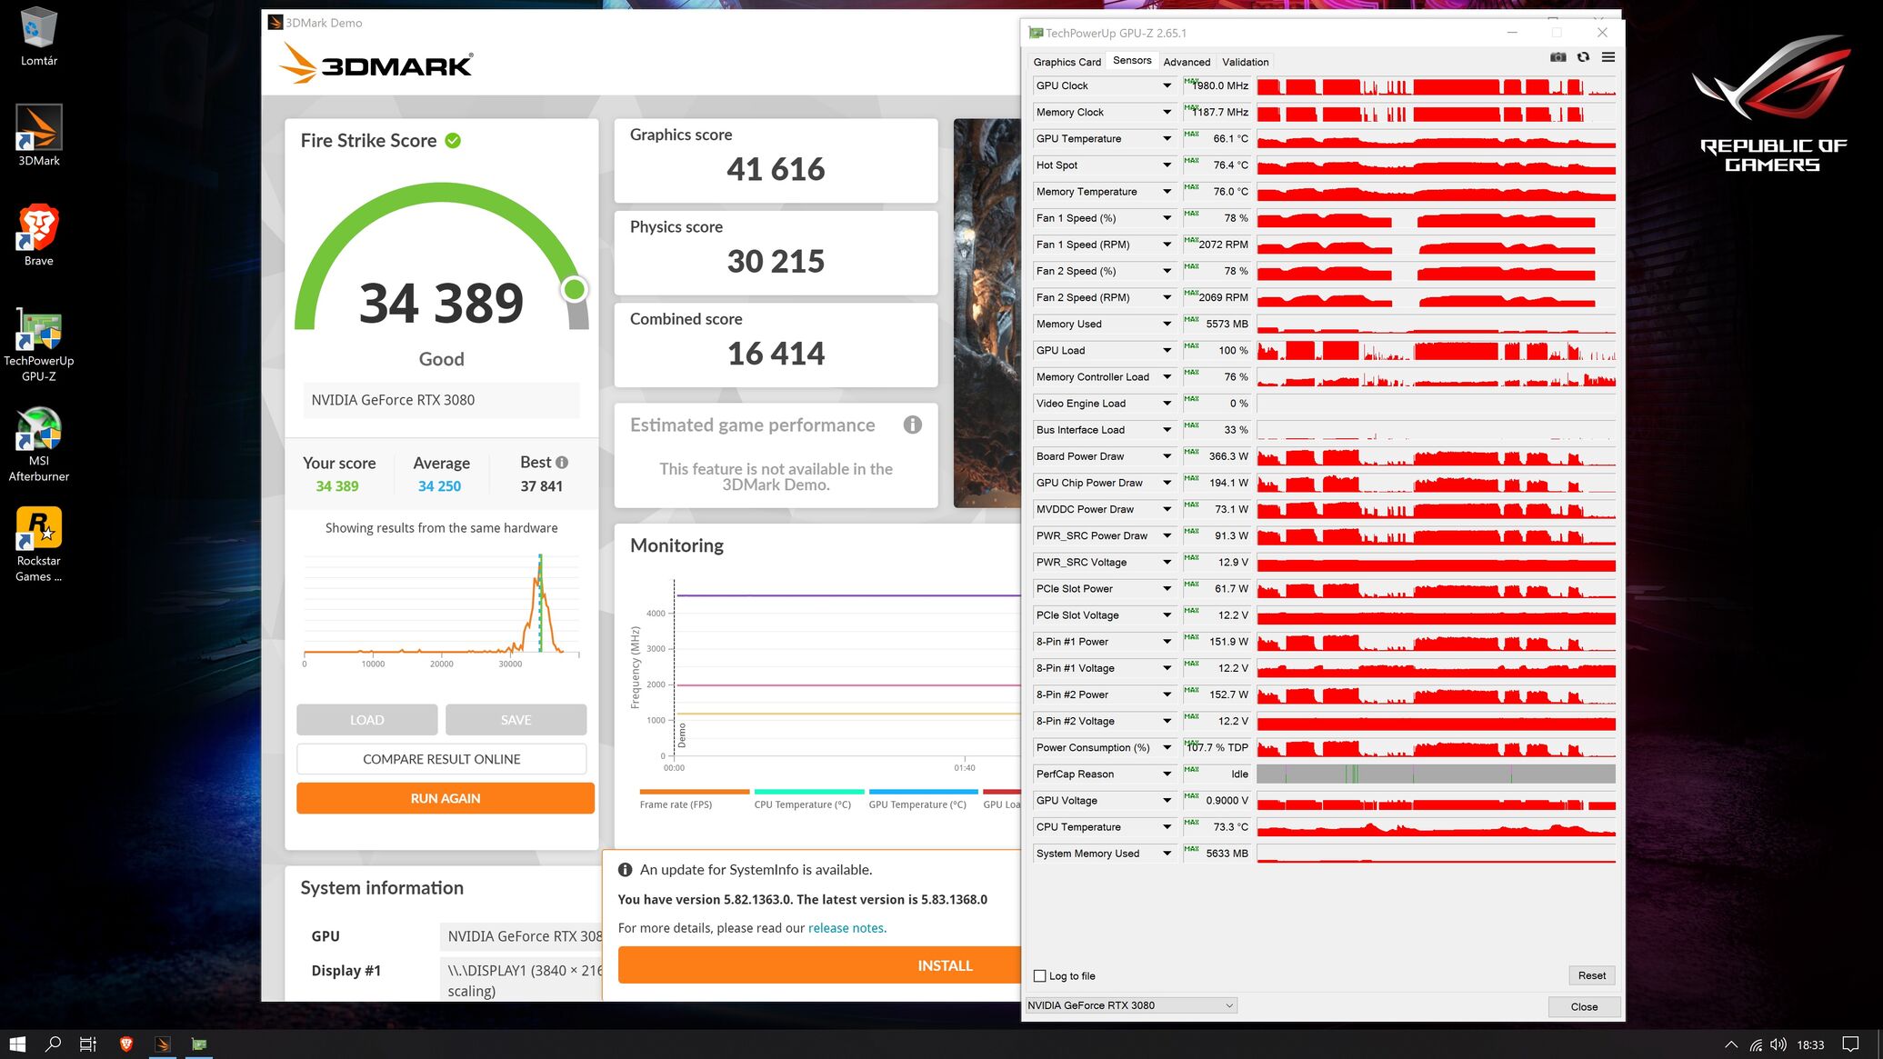Screen dimensions: 1883x1059
Task: Click the GPU-Z refresh icon
Action: click(x=1583, y=57)
